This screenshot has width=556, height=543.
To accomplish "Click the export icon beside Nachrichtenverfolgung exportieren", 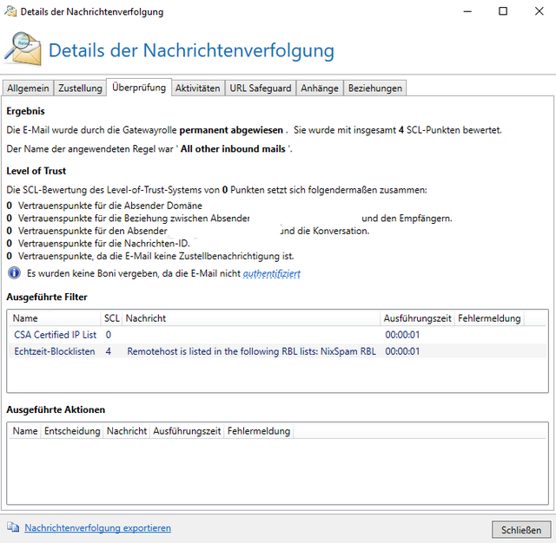I will (13, 527).
